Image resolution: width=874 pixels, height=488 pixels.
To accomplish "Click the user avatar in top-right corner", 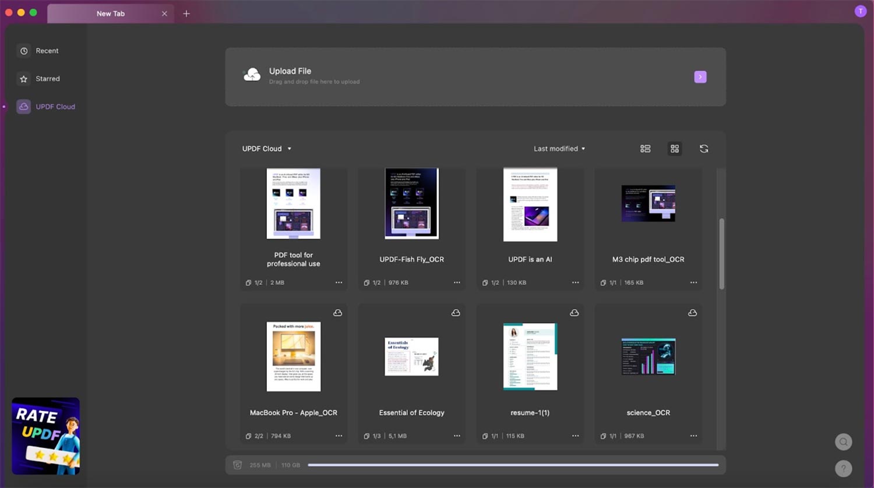I will tap(860, 11).
